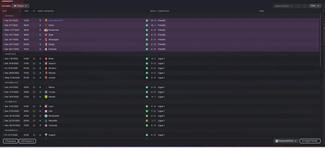This screenshot has height=148, width=325.
Task: Expand the Filter dropdown
Action: (315, 6)
